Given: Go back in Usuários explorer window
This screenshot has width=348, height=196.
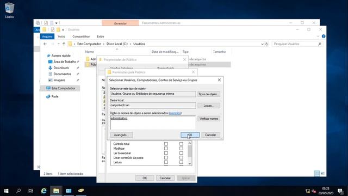Looking at the screenshot, I should tap(45, 44).
